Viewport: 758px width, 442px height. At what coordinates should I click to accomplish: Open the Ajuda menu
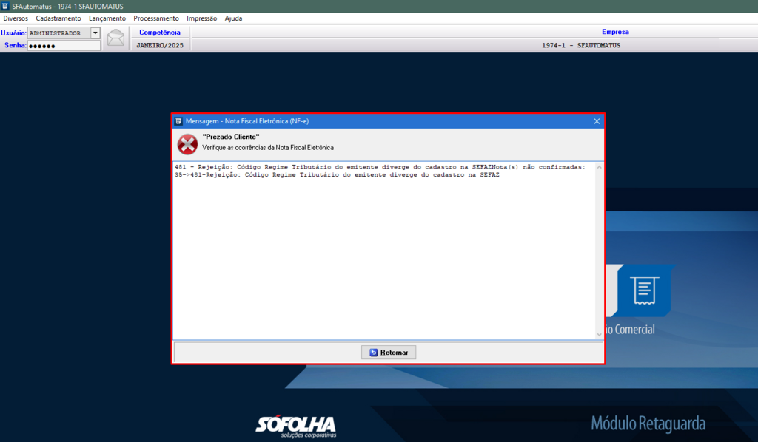point(233,18)
